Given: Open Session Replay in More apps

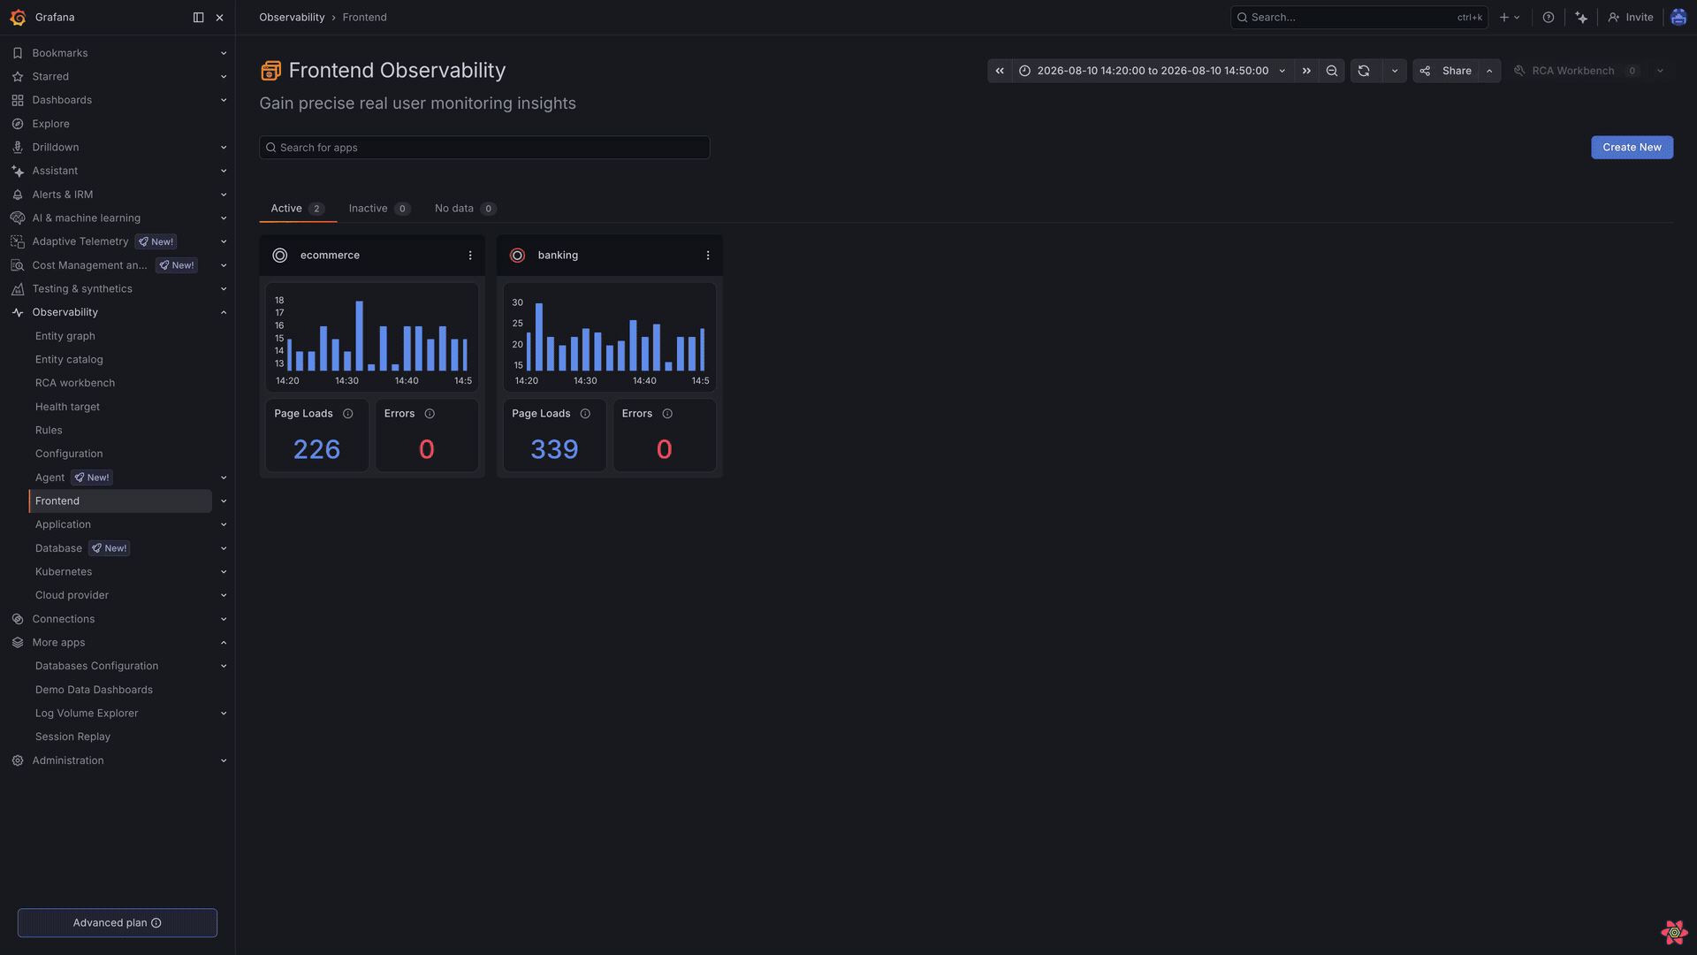Looking at the screenshot, I should (72, 737).
